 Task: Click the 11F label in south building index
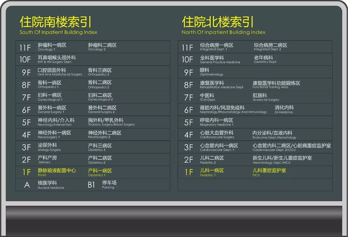(x=25, y=48)
